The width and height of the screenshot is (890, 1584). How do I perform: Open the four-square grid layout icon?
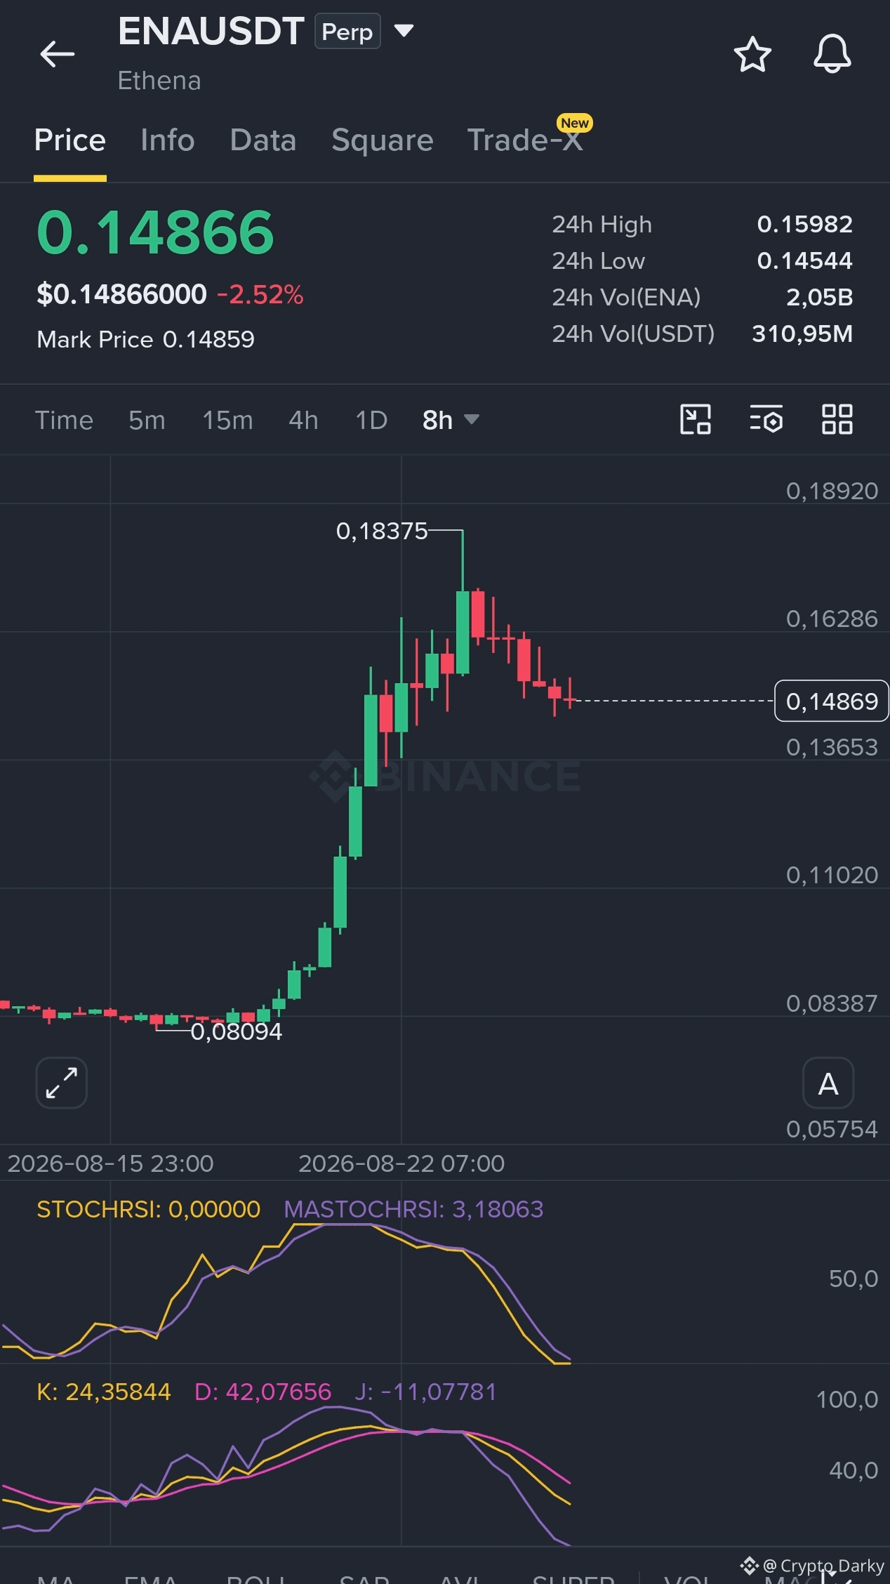(x=837, y=420)
